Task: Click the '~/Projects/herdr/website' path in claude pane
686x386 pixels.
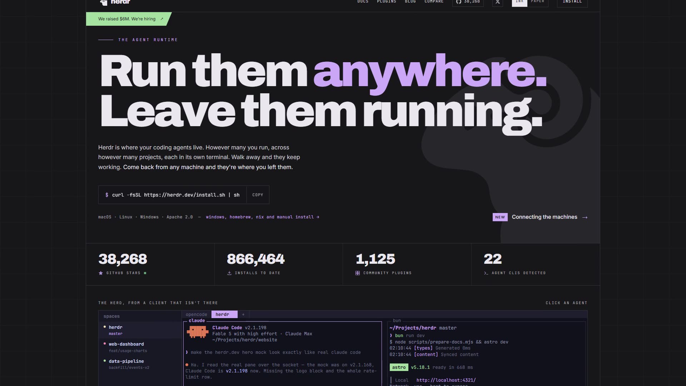Action: point(245,340)
